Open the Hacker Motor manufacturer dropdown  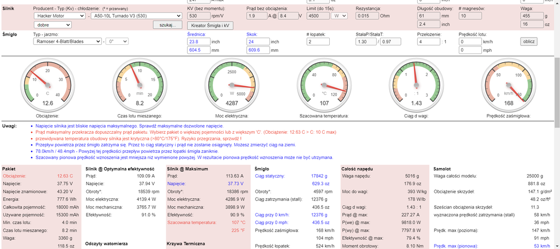tap(59, 16)
